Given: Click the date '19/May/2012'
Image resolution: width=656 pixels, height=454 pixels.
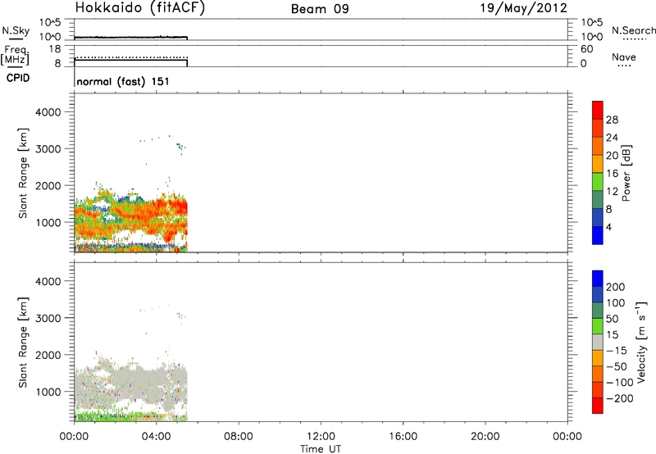Looking at the screenshot, I should [x=523, y=8].
